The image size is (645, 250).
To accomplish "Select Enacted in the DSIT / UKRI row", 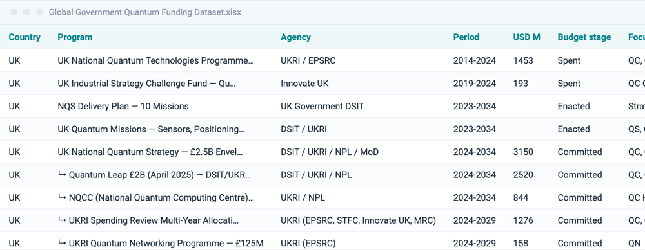I will 574,130.
